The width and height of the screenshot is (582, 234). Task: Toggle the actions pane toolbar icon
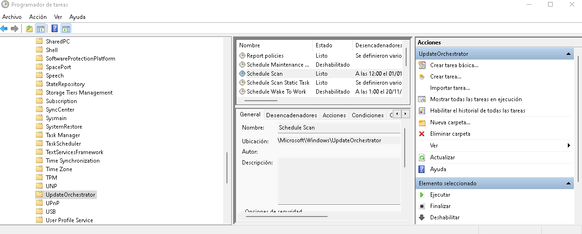[66, 28]
